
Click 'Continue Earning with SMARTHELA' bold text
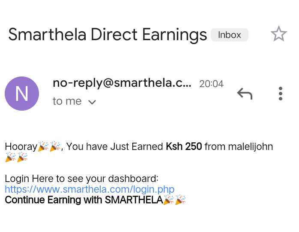click(84, 200)
